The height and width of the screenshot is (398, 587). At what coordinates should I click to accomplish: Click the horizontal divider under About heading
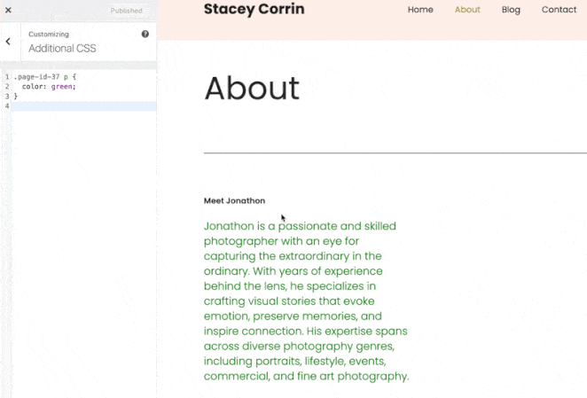coord(395,153)
